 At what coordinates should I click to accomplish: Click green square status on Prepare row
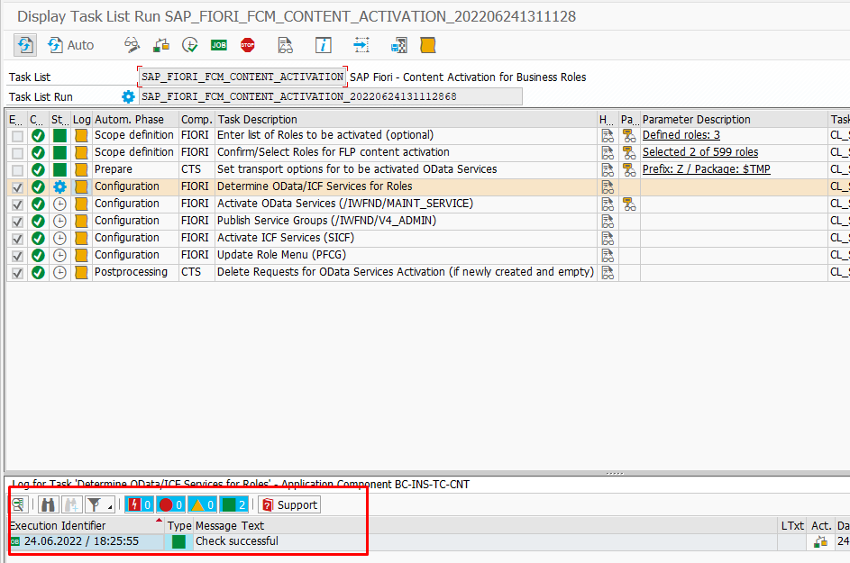coord(59,169)
